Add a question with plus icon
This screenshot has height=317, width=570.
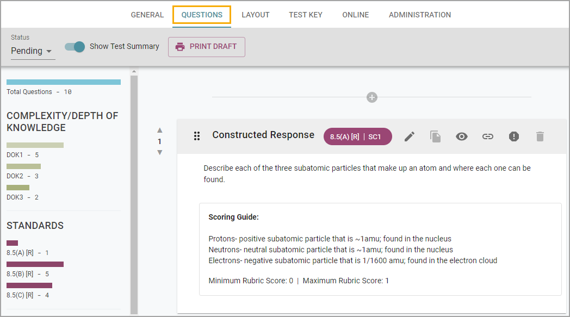pyautogui.click(x=371, y=97)
